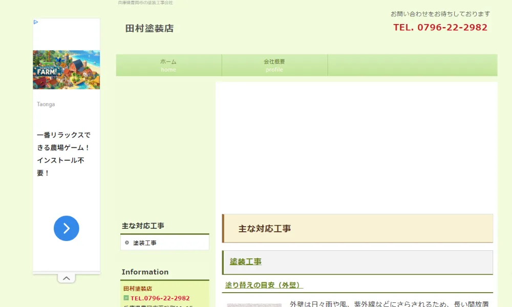Click the bullet icon beside sidebar 塗装工事
Image resolution: width=512 pixels, height=307 pixels.
coord(127,243)
